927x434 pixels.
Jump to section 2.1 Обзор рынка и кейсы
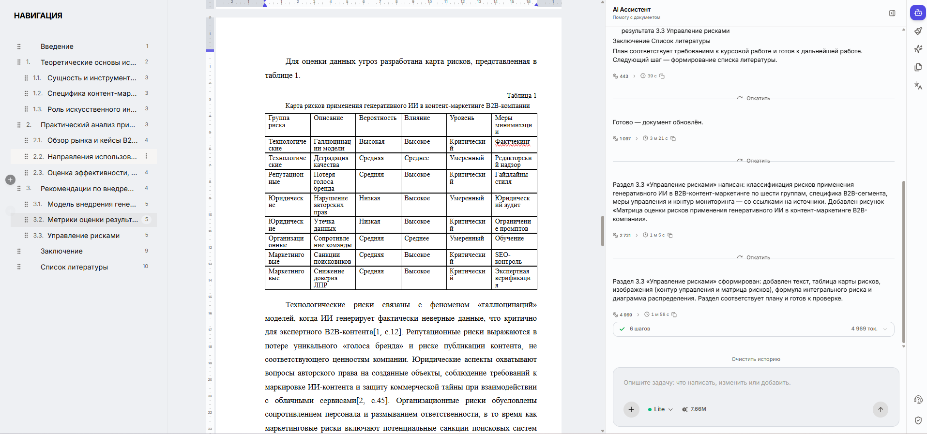point(92,140)
